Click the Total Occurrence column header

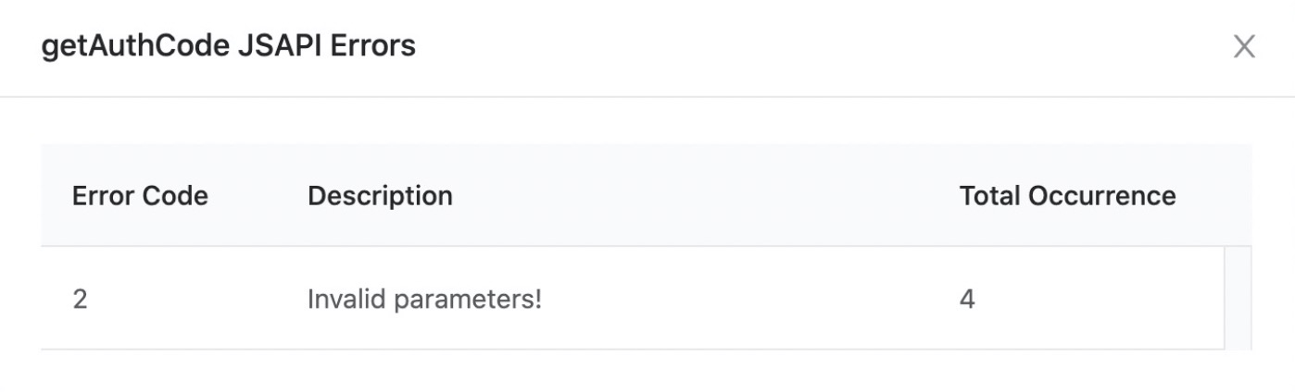pos(1067,196)
